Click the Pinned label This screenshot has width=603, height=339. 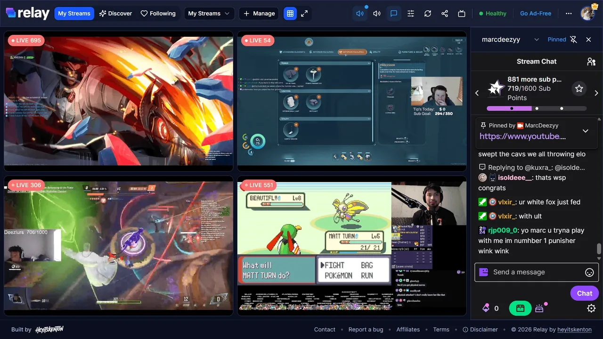[x=557, y=40]
